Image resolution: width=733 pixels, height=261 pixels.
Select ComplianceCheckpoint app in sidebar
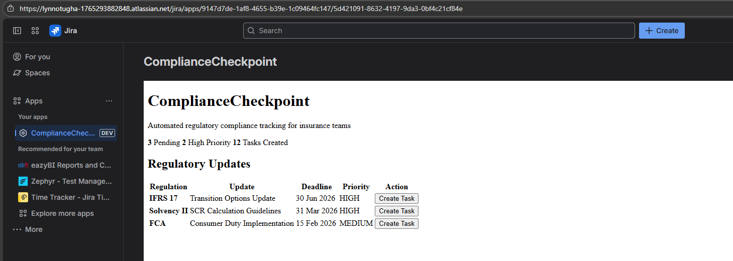coord(66,133)
